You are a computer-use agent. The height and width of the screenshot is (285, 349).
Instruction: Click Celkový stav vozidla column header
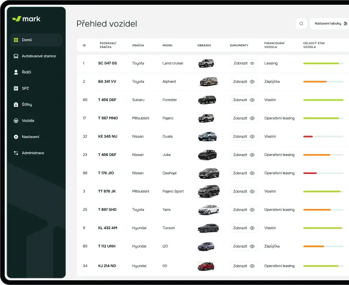pos(314,45)
